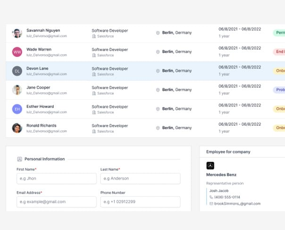Click Devon Lane's DL avatar
This screenshot has width=285, height=230.
[17, 71]
